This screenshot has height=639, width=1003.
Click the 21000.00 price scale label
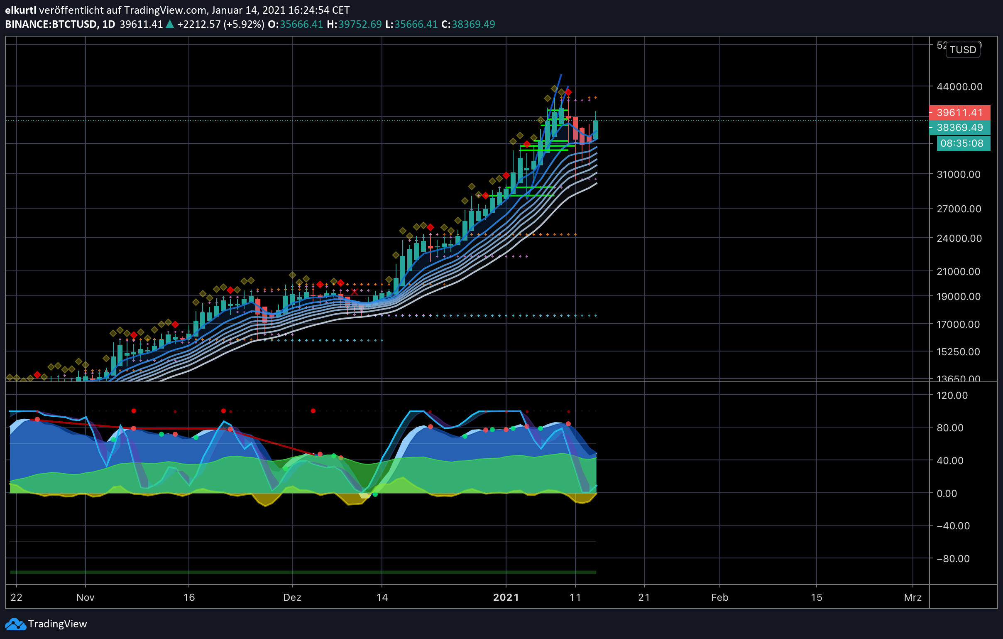959,272
